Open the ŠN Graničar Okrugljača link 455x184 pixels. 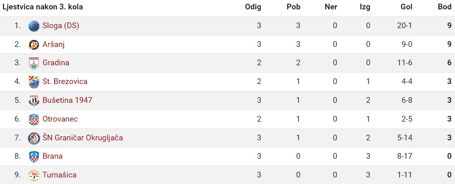pyautogui.click(x=83, y=137)
